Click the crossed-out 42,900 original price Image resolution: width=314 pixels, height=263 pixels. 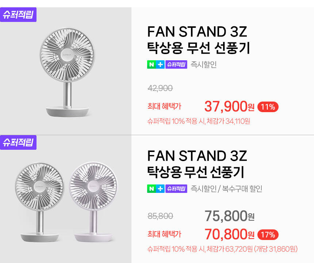160,88
